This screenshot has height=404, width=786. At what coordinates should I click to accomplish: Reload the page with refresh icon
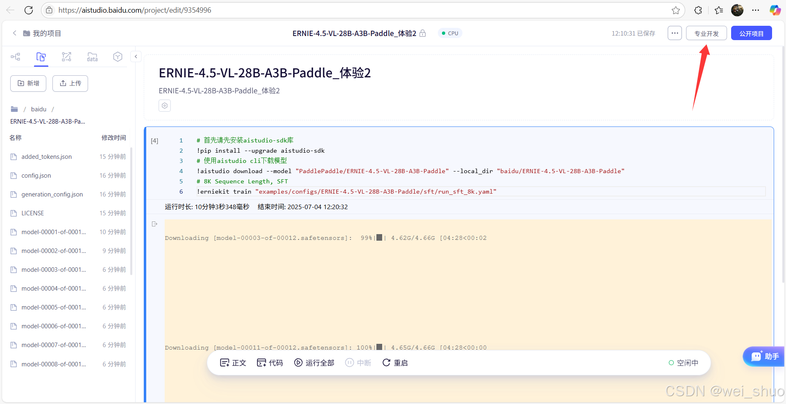29,10
